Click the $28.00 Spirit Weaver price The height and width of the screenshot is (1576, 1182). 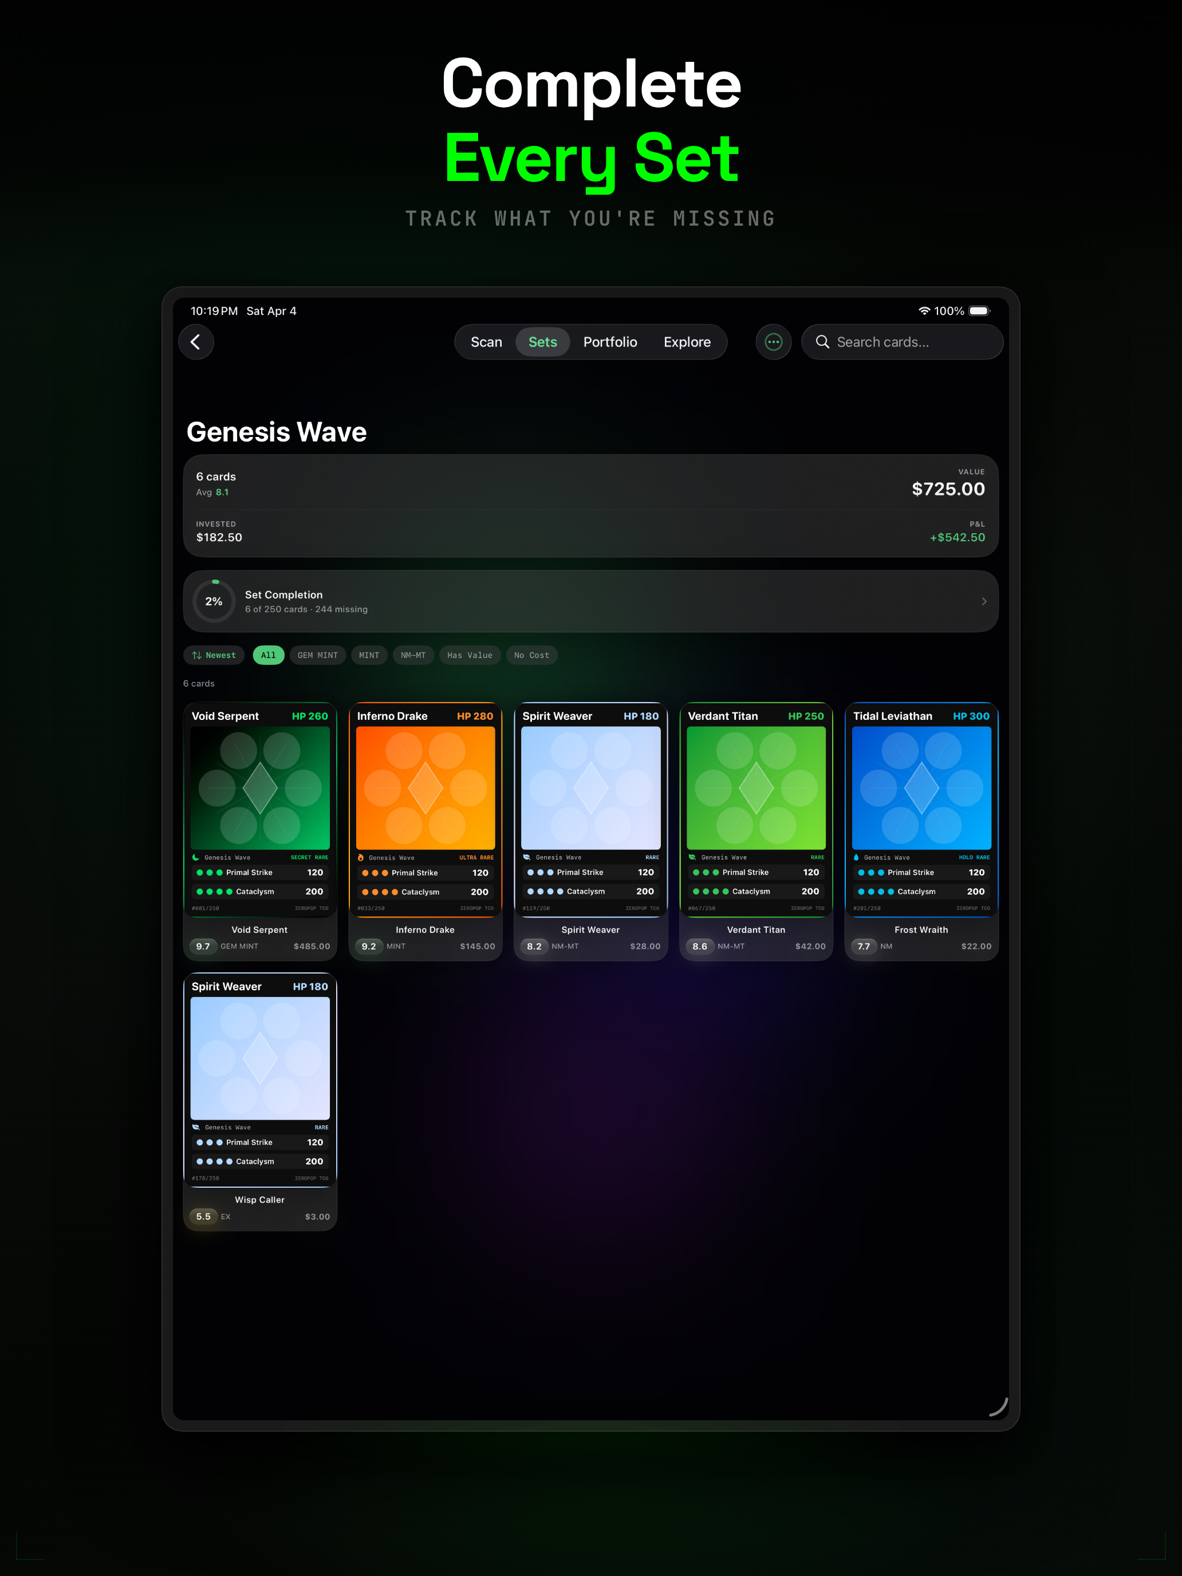pyautogui.click(x=645, y=946)
